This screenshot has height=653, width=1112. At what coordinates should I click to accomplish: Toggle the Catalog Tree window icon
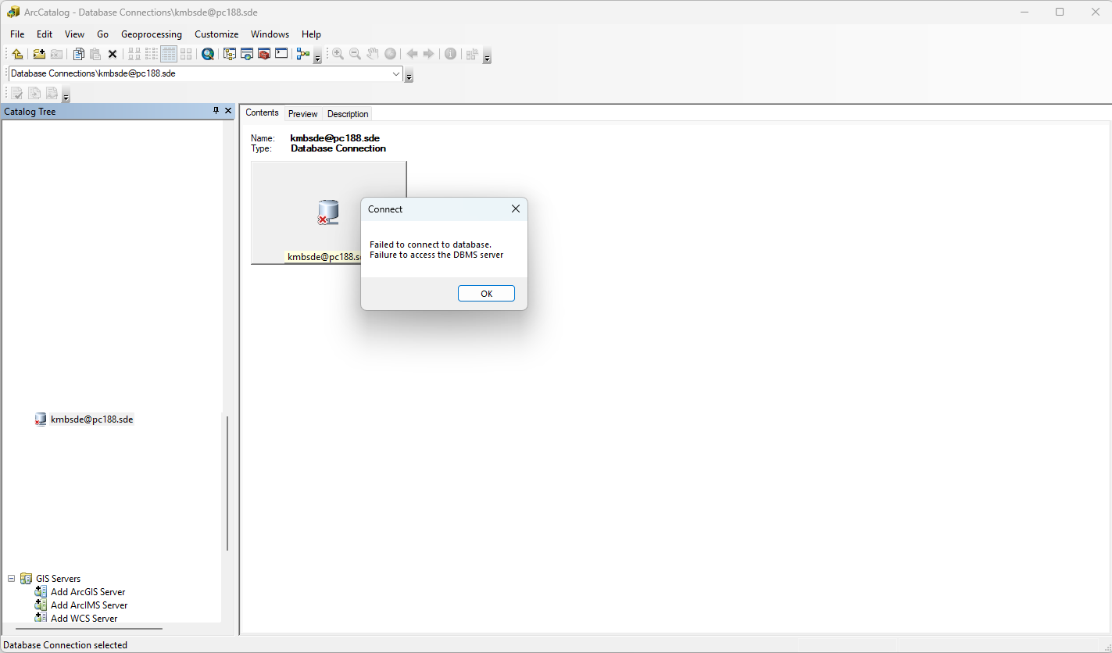[230, 54]
